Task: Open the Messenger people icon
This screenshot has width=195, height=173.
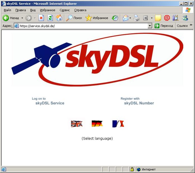Action: (x=185, y=18)
